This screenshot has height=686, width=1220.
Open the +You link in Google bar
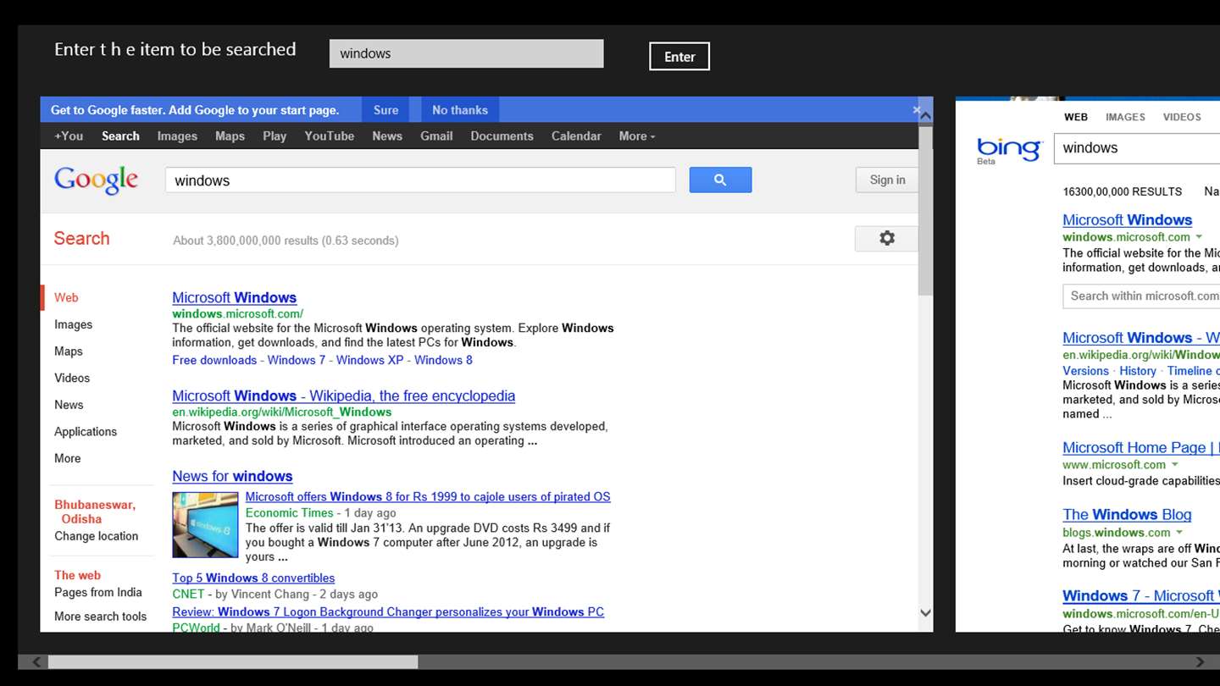69,136
